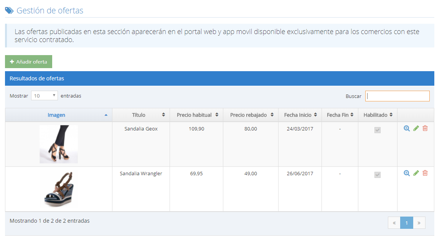Toggle Habilitado checkbox for Sandalia Geox
The image size is (437, 238).
point(378,130)
